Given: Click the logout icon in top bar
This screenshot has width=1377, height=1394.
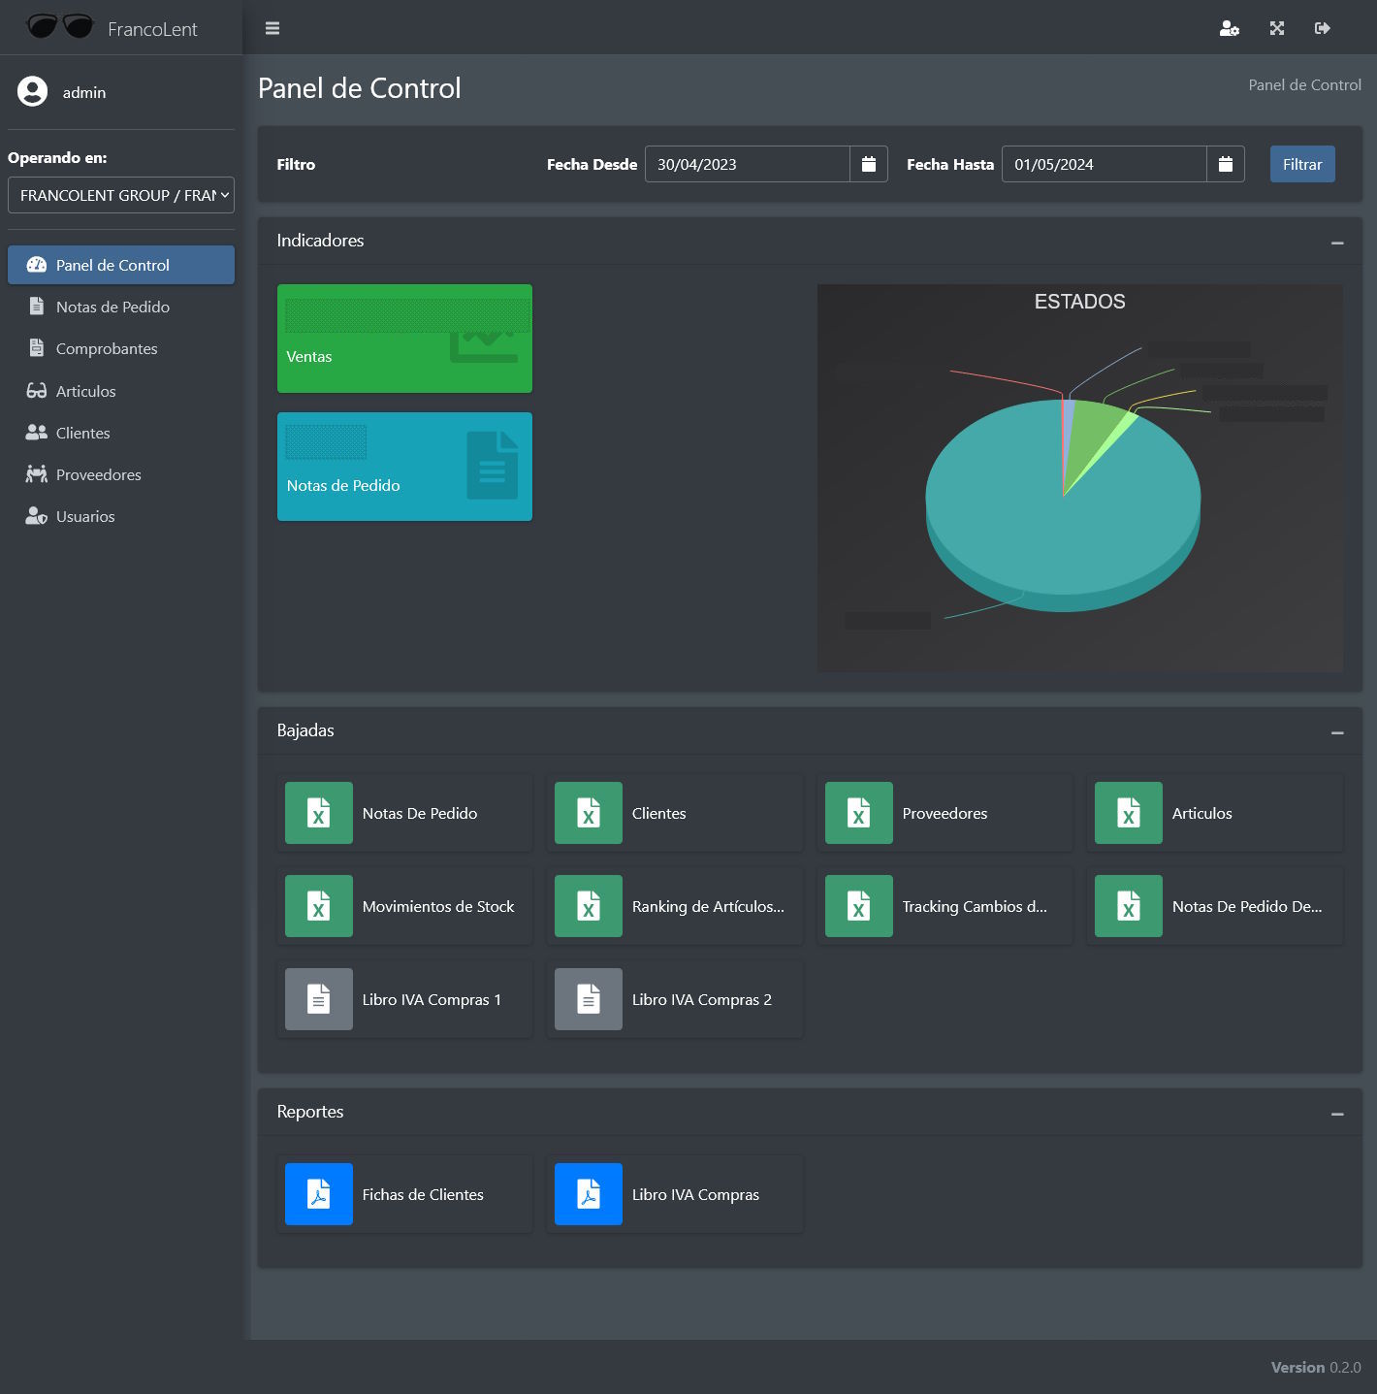Looking at the screenshot, I should [x=1323, y=28].
